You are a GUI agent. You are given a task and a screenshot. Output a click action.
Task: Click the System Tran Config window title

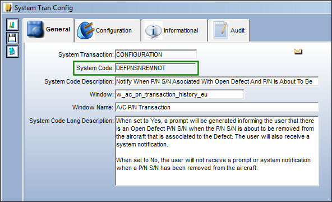(x=44, y=8)
